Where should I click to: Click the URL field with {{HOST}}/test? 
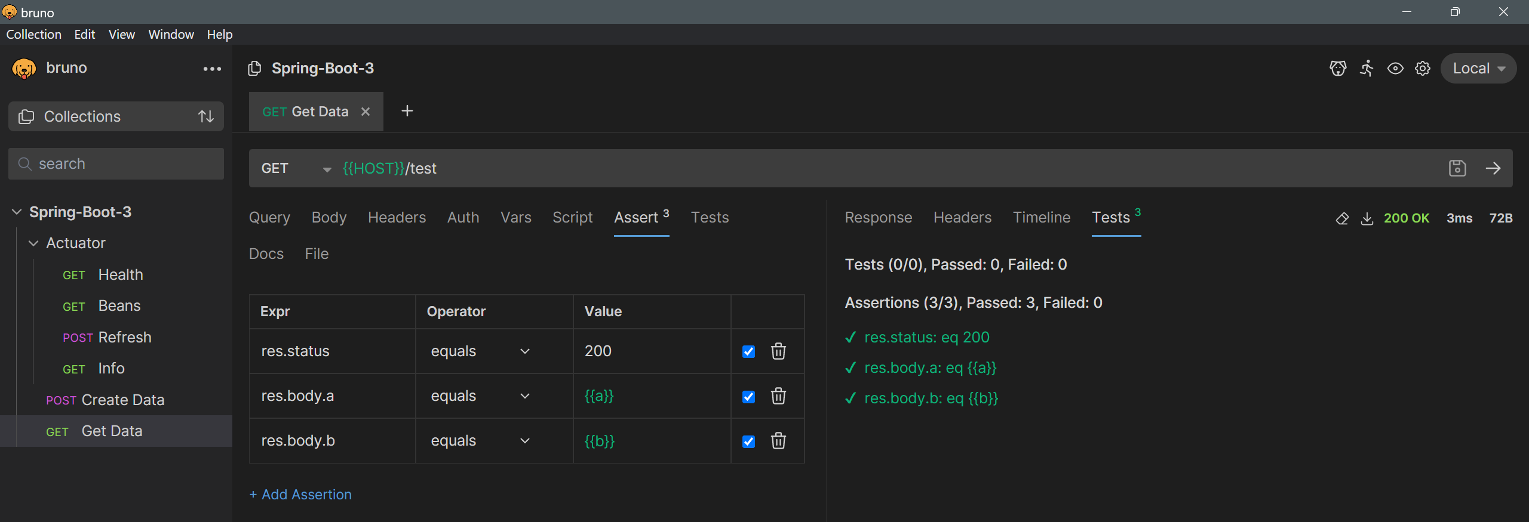[890, 168]
